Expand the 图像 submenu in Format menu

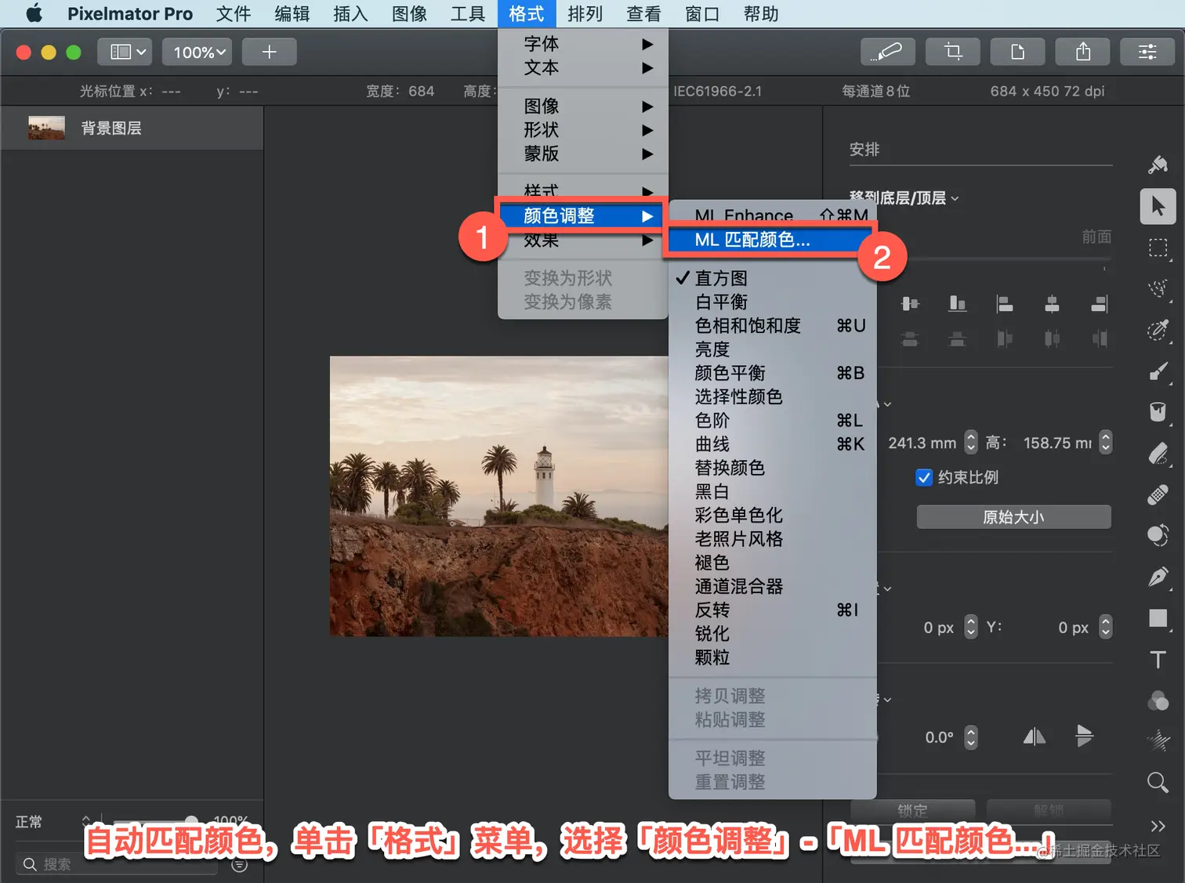583,106
